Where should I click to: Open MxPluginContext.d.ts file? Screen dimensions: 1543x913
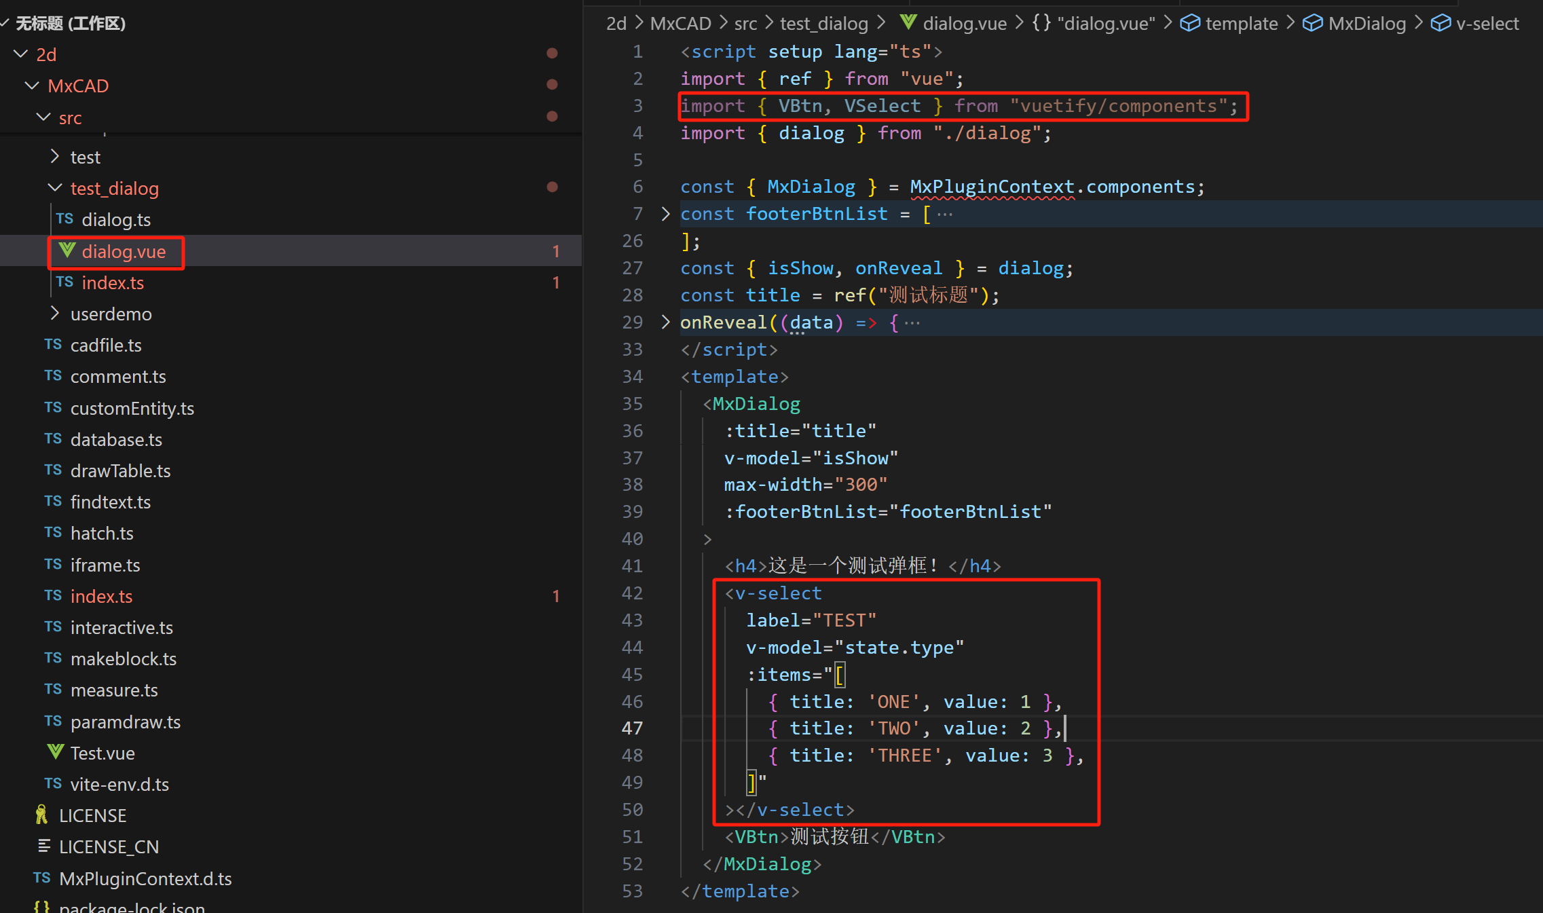[145, 878]
